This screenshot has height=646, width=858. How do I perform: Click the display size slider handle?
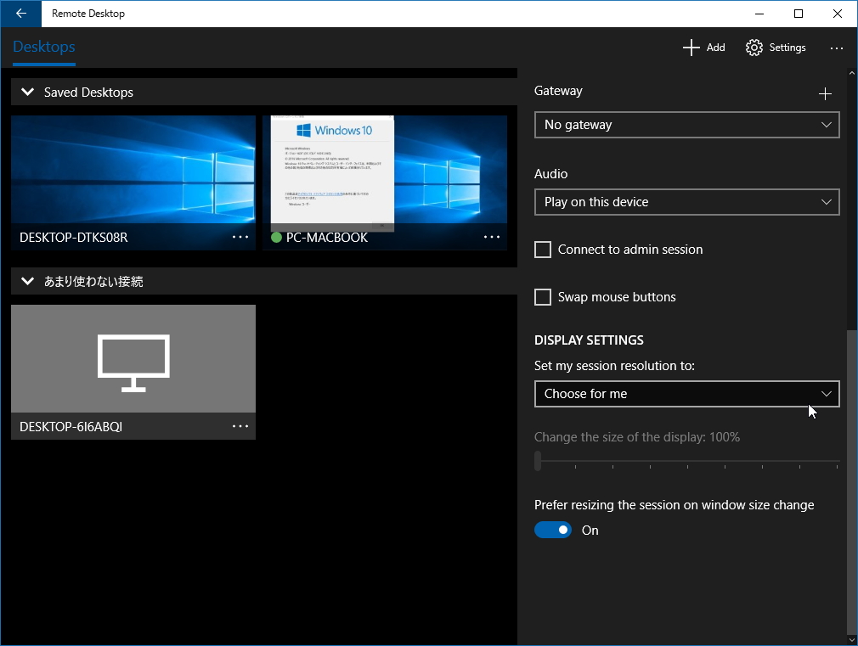(538, 461)
